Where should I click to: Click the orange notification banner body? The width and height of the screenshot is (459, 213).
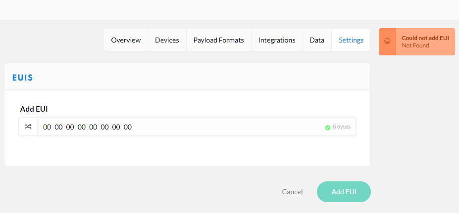click(x=425, y=42)
